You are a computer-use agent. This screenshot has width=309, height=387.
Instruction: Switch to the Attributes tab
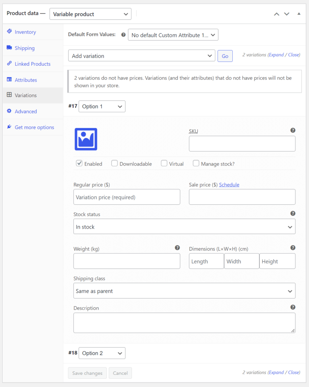[x=9, y=80]
